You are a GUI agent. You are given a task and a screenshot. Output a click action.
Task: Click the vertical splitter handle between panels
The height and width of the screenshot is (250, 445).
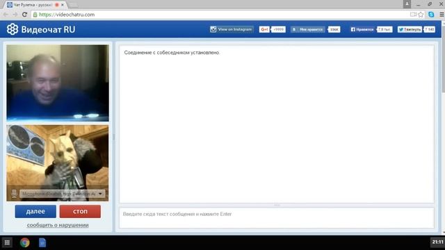point(114,137)
